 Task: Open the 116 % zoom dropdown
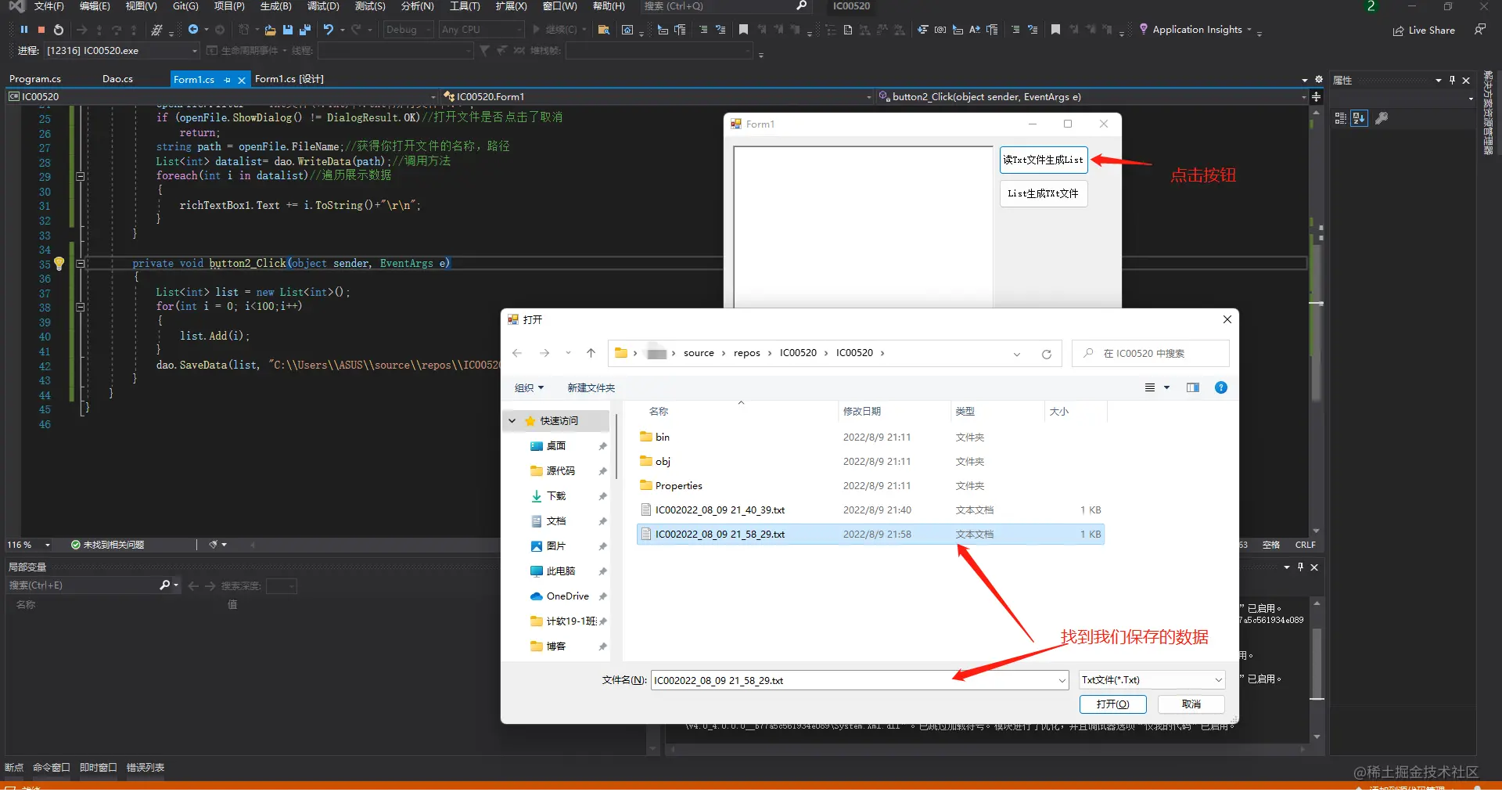click(29, 545)
